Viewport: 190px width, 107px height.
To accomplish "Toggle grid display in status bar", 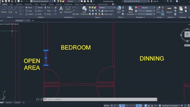I will [112, 106].
